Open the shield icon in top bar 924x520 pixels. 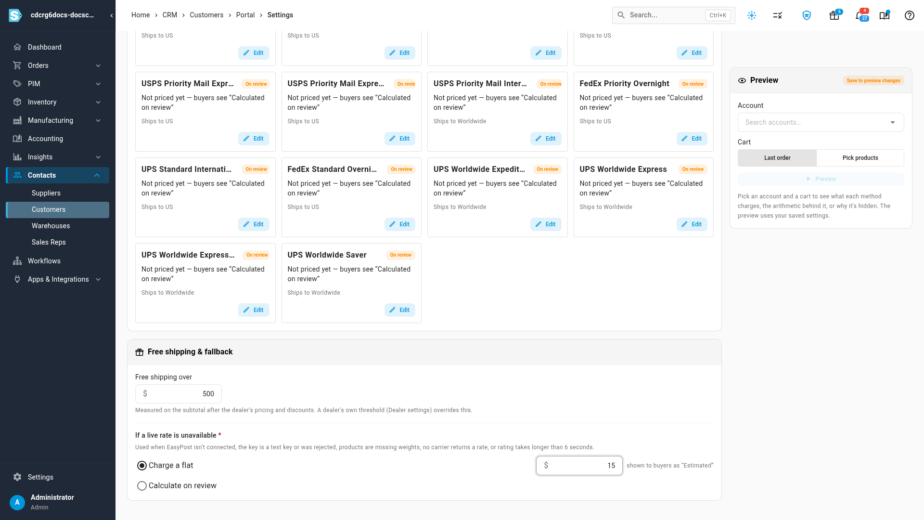point(807,15)
